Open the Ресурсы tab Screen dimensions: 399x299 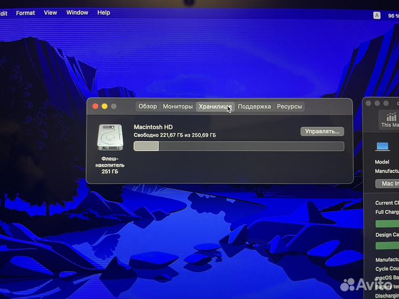pyautogui.click(x=289, y=106)
